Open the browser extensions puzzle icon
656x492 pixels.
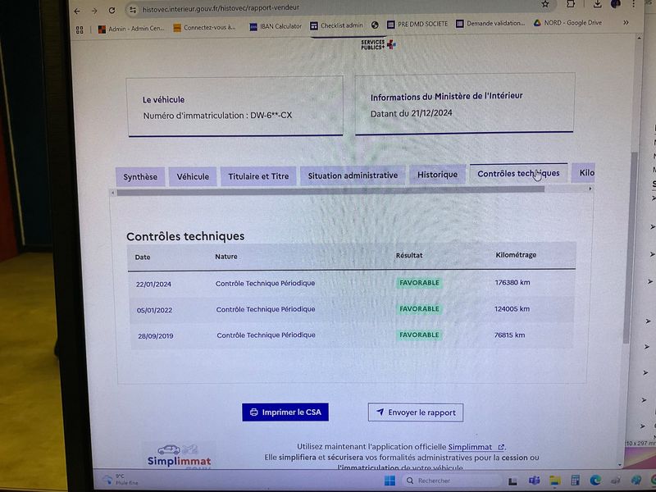point(571,4)
